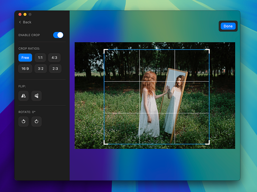
Task: Flip the image horizontally
Action: [23, 96]
